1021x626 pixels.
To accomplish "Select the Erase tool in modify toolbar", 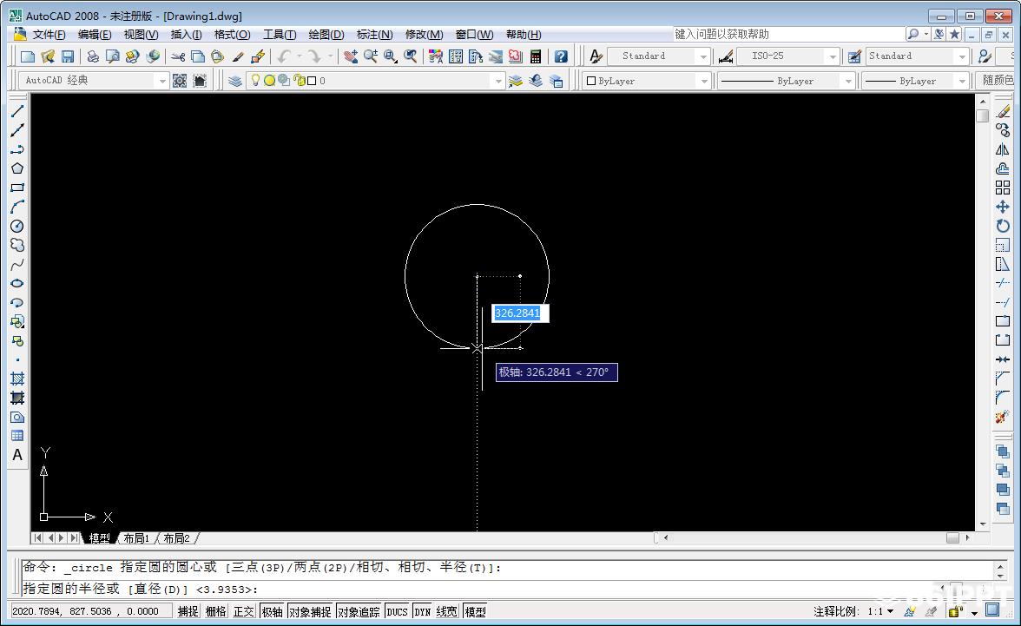I will tap(1003, 111).
